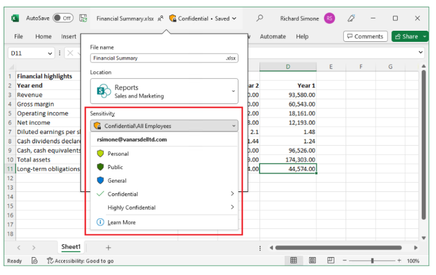Switch to Normal view icon

[293, 260]
